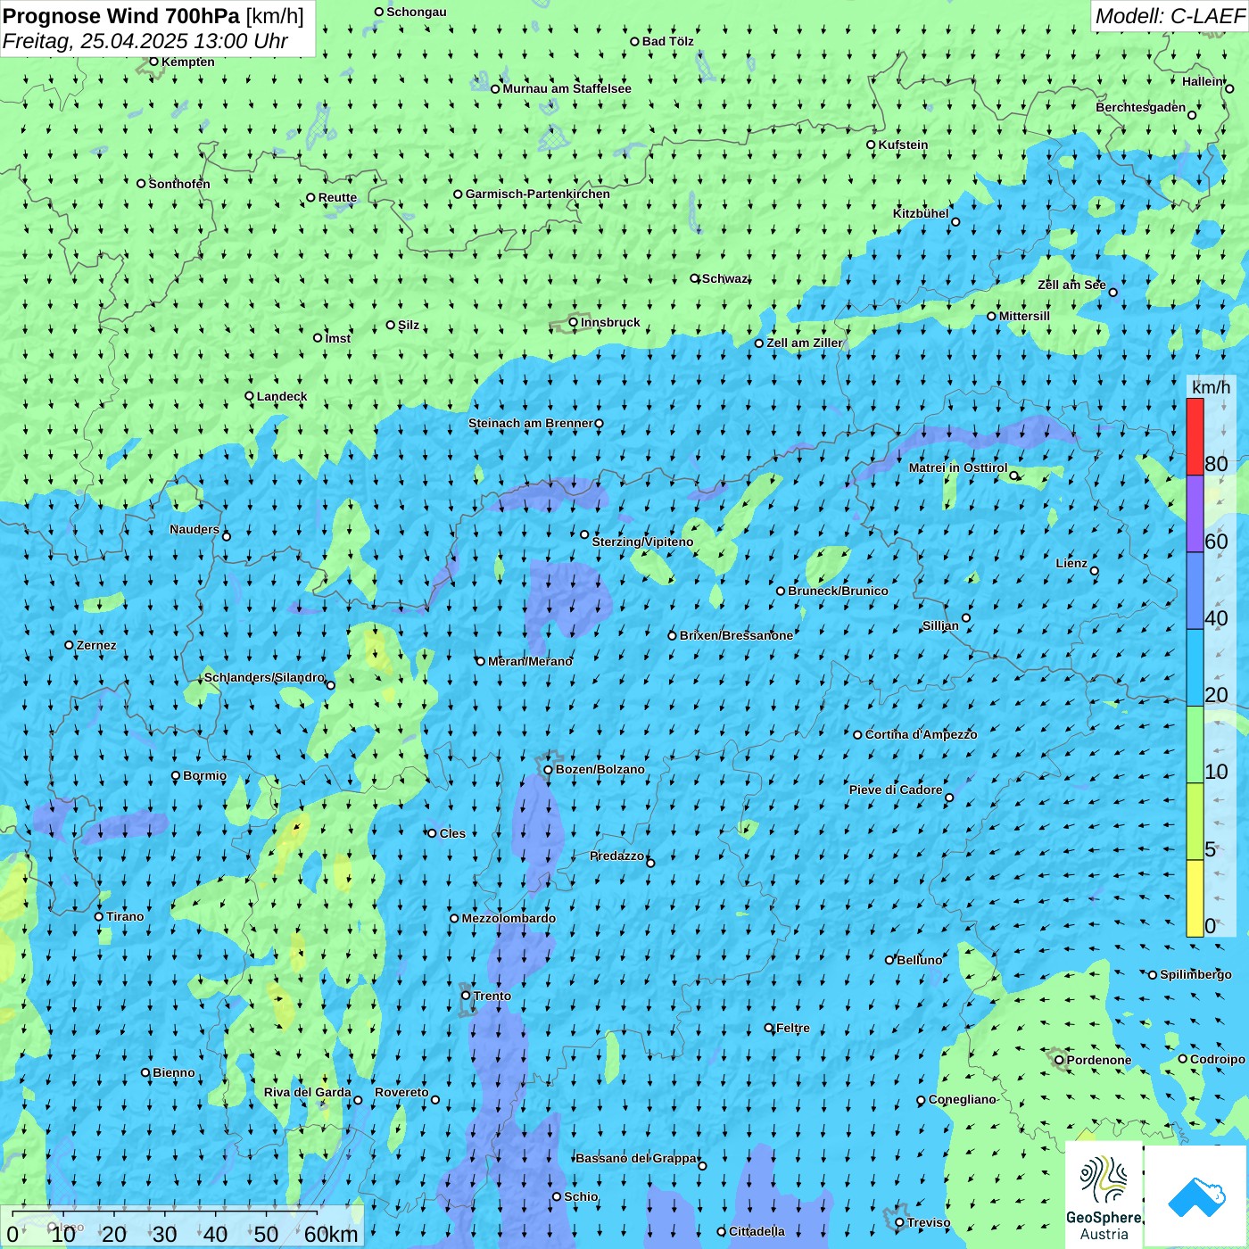
Task: Click the Bassano del Grappa label
Action: tap(636, 1158)
